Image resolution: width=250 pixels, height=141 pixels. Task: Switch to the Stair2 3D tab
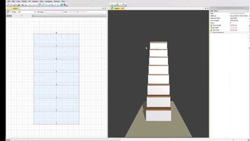click(x=117, y=9)
